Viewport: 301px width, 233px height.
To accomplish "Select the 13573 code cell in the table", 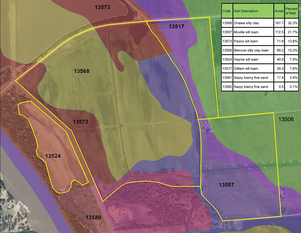I will [227, 41].
